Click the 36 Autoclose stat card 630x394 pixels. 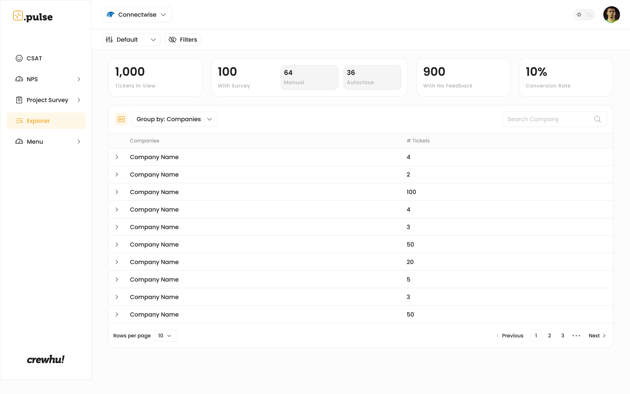coord(372,77)
